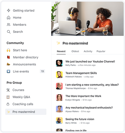Open post 'We just launched our Youtube Channel!'

pos(90,61)
